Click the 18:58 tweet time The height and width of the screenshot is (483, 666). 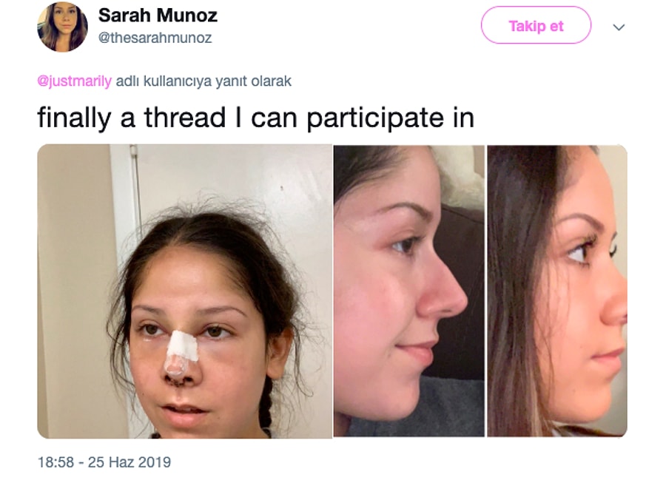point(55,462)
